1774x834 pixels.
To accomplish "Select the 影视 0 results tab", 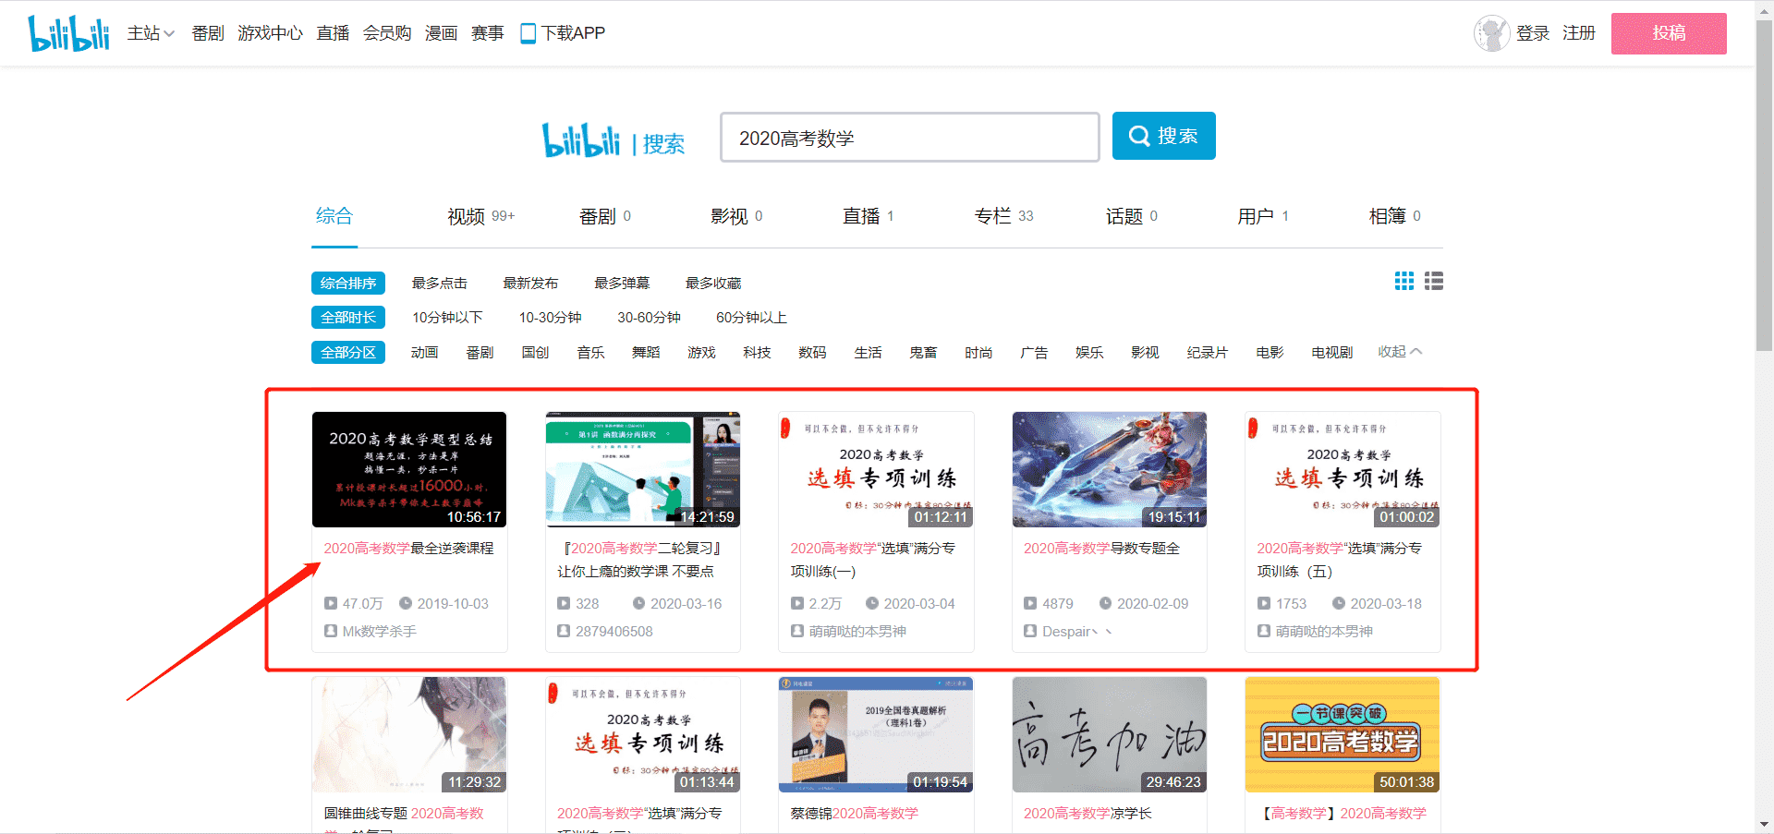I will point(736,216).
